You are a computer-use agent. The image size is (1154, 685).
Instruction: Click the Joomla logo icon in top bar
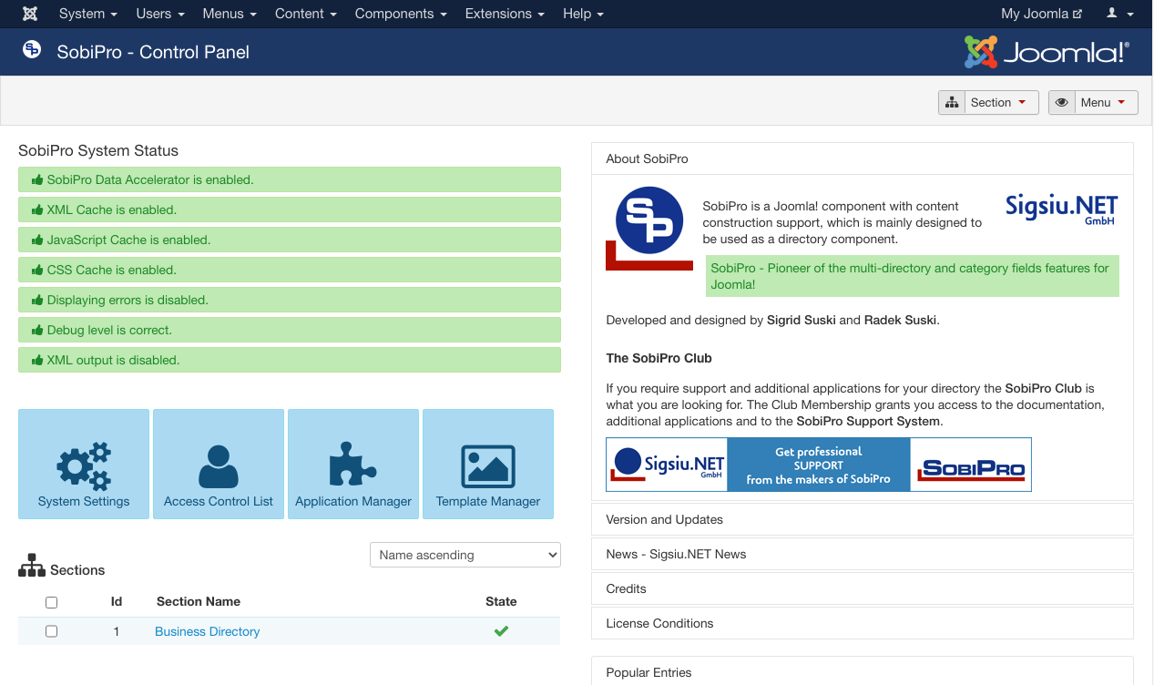click(30, 14)
